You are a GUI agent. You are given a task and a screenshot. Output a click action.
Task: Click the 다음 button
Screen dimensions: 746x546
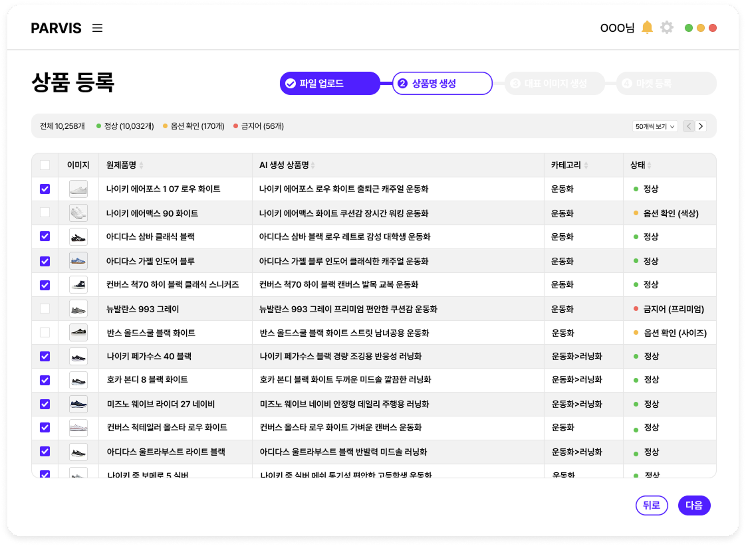[693, 505]
